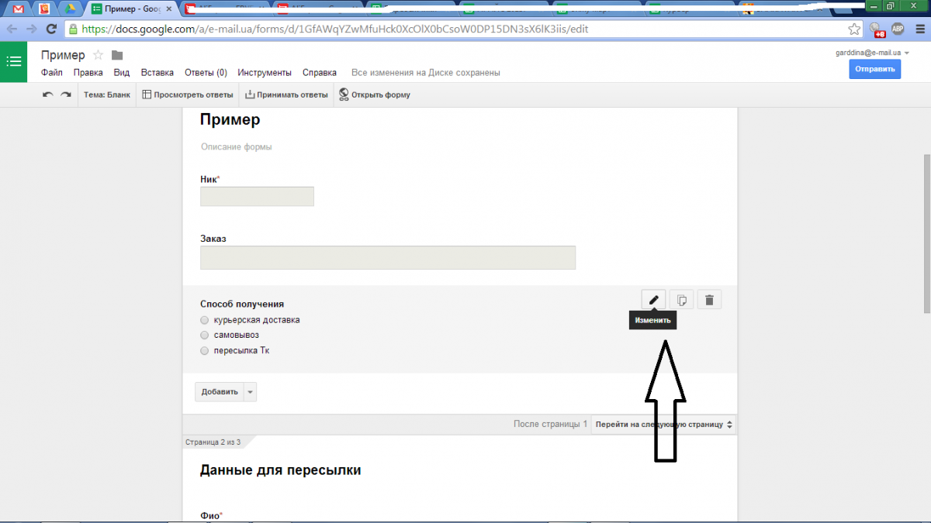This screenshot has width=931, height=523.
Task: Star the Пример document
Action: (x=99, y=55)
